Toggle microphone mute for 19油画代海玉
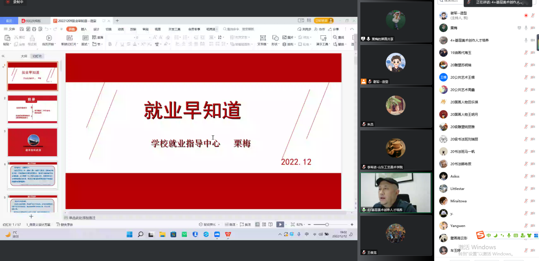Viewport: 539px width, 261px height. (526, 53)
